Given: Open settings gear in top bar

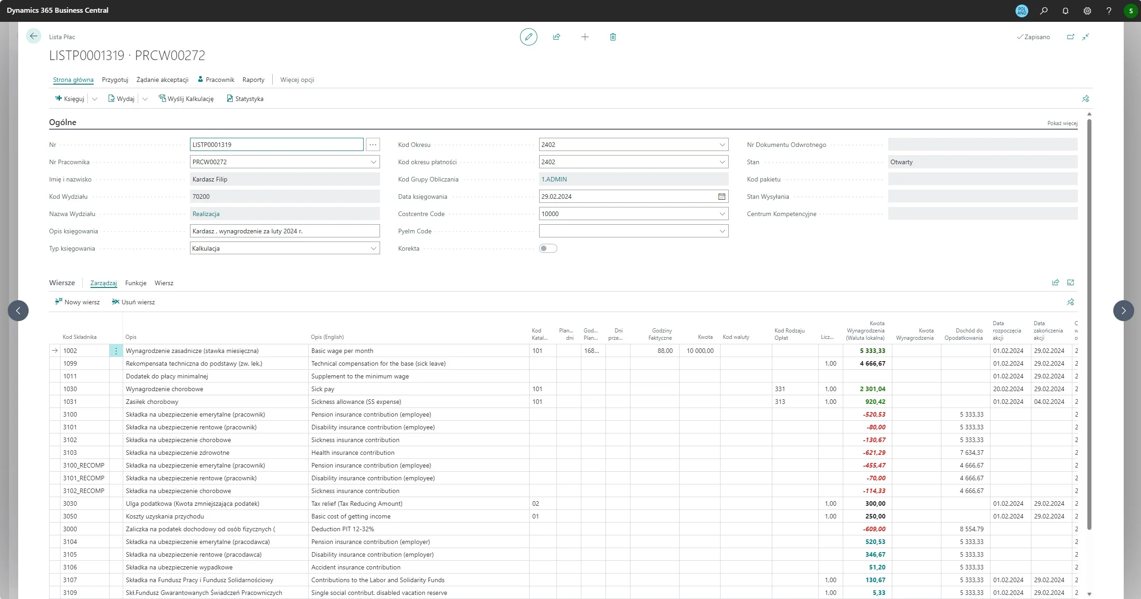Looking at the screenshot, I should point(1087,10).
